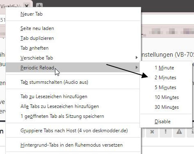Set reload interval to 30 Minutes

[x=166, y=107]
